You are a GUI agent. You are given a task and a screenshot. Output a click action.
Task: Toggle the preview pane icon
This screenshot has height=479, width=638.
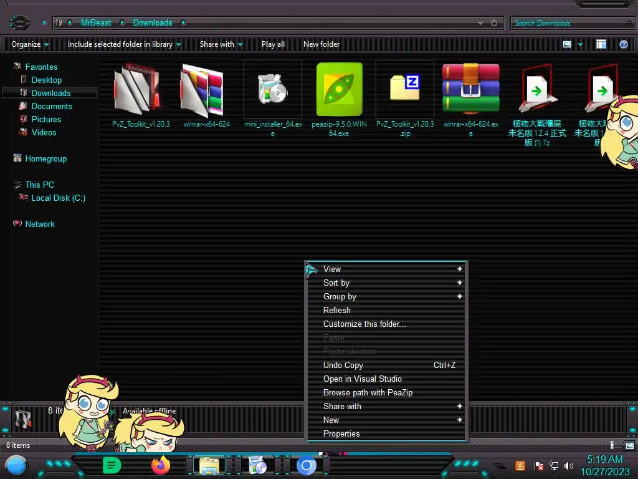[x=601, y=44]
